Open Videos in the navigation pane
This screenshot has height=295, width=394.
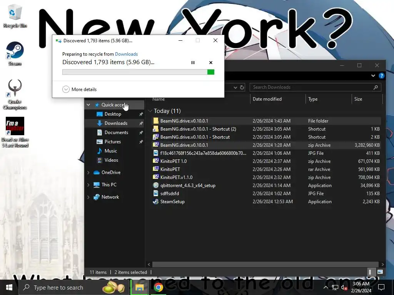[111, 160]
